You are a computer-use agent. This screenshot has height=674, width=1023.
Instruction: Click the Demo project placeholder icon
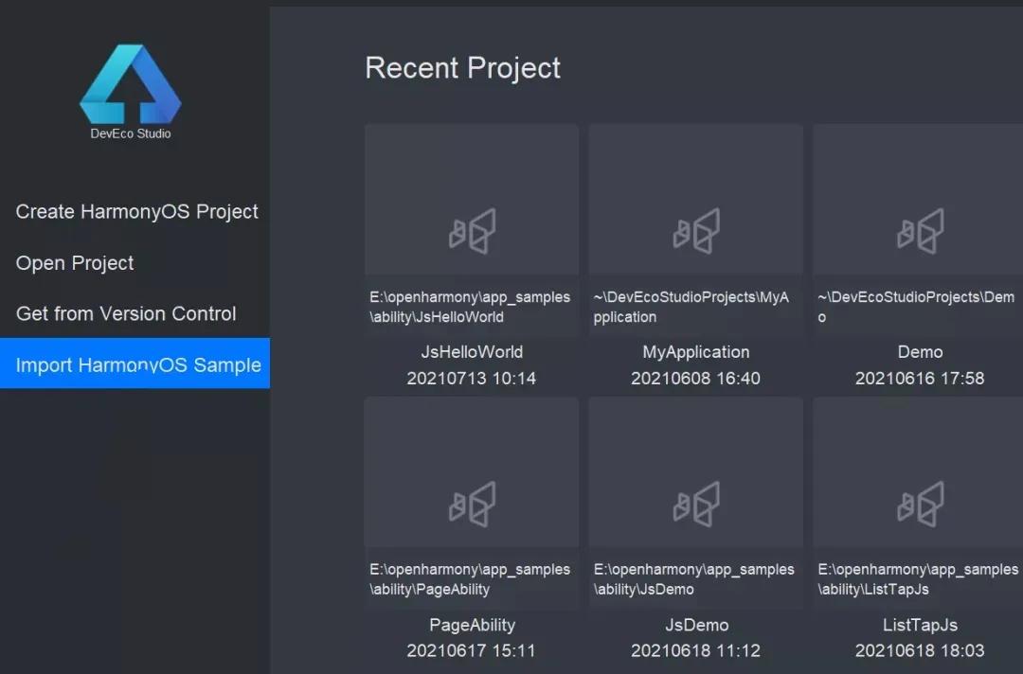pyautogui.click(x=920, y=231)
